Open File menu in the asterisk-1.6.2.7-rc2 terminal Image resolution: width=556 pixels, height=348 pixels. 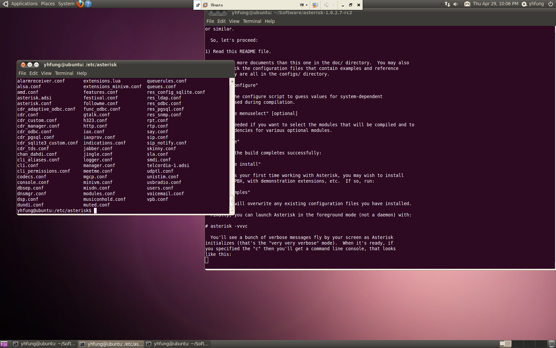coord(210,21)
